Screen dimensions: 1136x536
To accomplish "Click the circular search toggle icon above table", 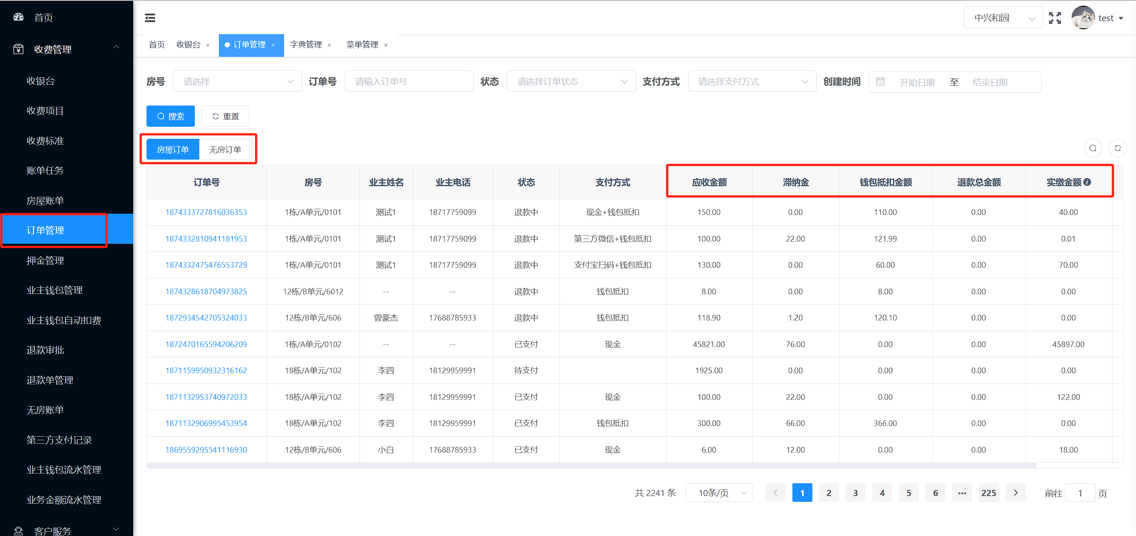I will point(1093,149).
